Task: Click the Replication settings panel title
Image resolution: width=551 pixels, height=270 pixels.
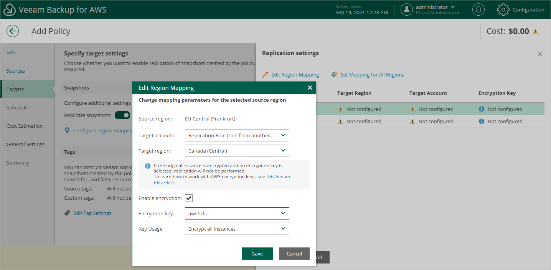Action: pos(290,53)
